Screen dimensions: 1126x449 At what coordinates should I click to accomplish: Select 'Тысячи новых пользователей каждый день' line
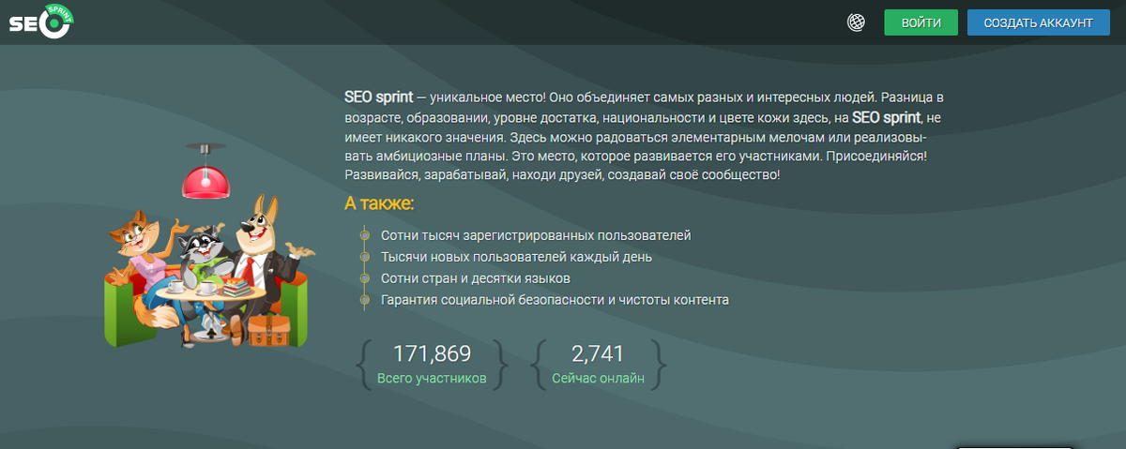[516, 257]
